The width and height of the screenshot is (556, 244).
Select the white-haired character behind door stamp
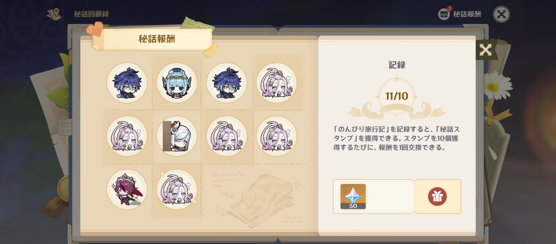[x=177, y=136]
